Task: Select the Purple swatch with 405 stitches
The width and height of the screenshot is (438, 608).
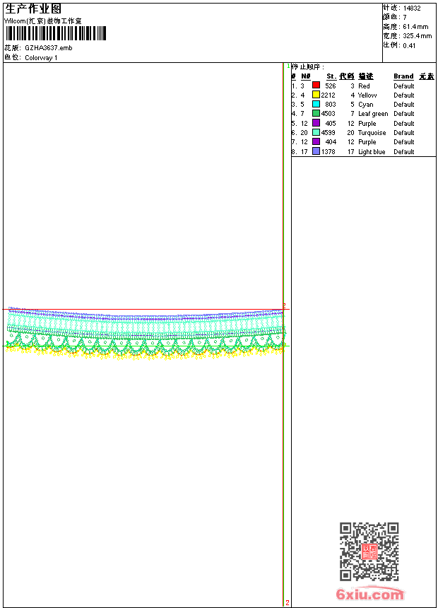Action: (x=316, y=123)
